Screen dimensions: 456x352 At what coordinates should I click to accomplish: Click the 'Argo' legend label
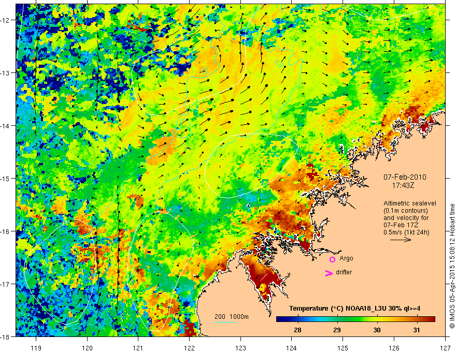346,258
